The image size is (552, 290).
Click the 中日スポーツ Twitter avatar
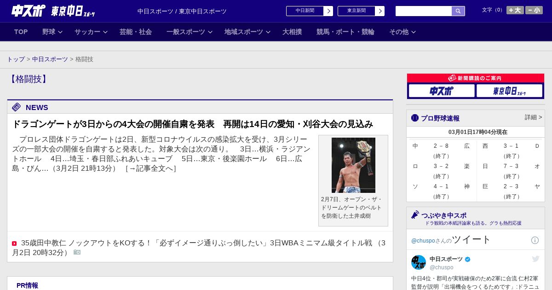click(x=419, y=262)
